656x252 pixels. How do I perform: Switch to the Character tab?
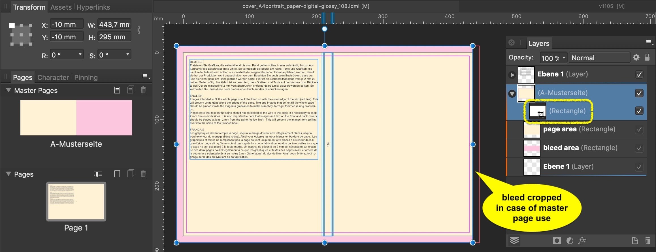point(53,77)
